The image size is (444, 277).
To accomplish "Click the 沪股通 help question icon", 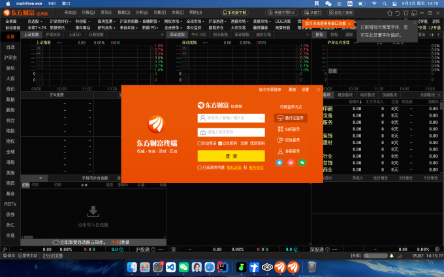I will pos(153,249).
